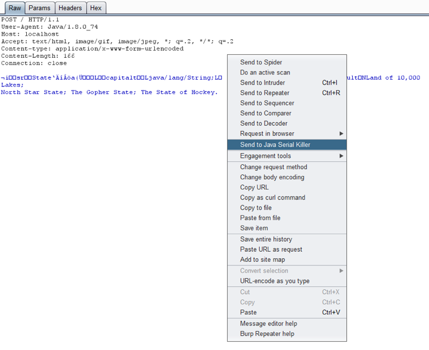429x350 pixels.
Task: Select Send to Repeater option
Action: click(265, 93)
